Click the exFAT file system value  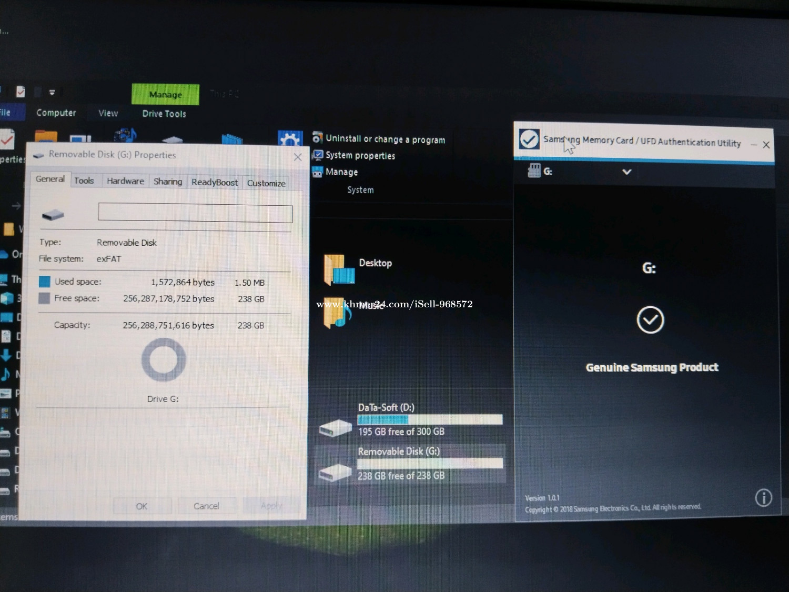pyautogui.click(x=109, y=259)
